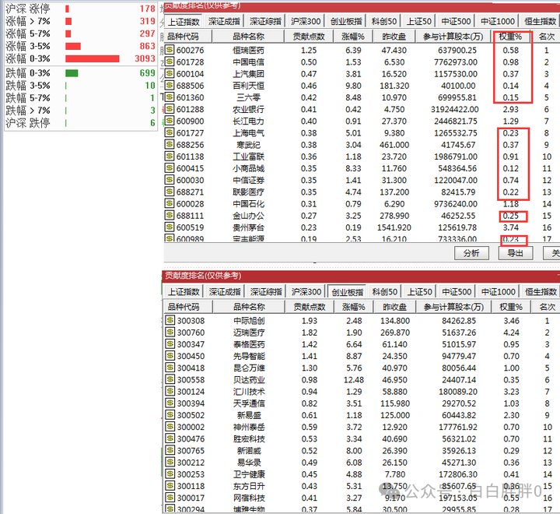The width and height of the screenshot is (560, 514).
Task: Click the S icon beside 300558 贝达药业
Action: click(x=170, y=379)
